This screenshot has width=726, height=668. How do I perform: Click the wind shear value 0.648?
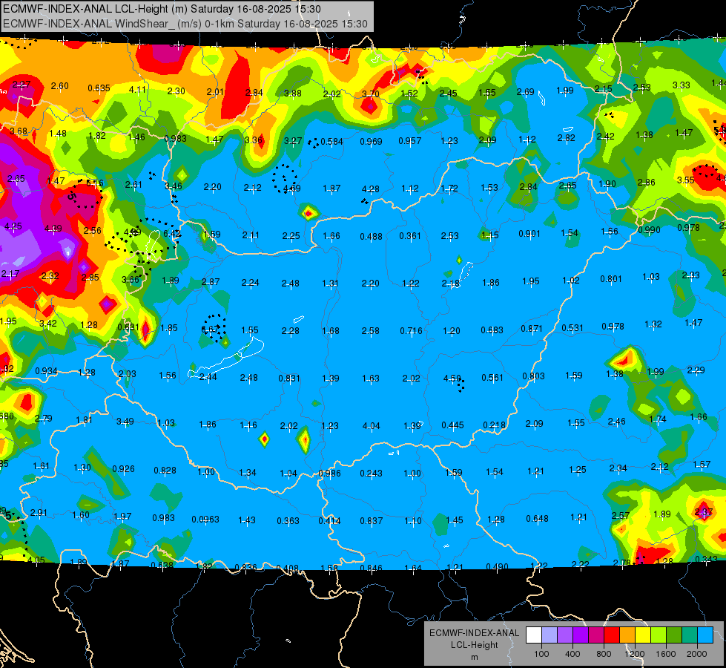coord(537,518)
